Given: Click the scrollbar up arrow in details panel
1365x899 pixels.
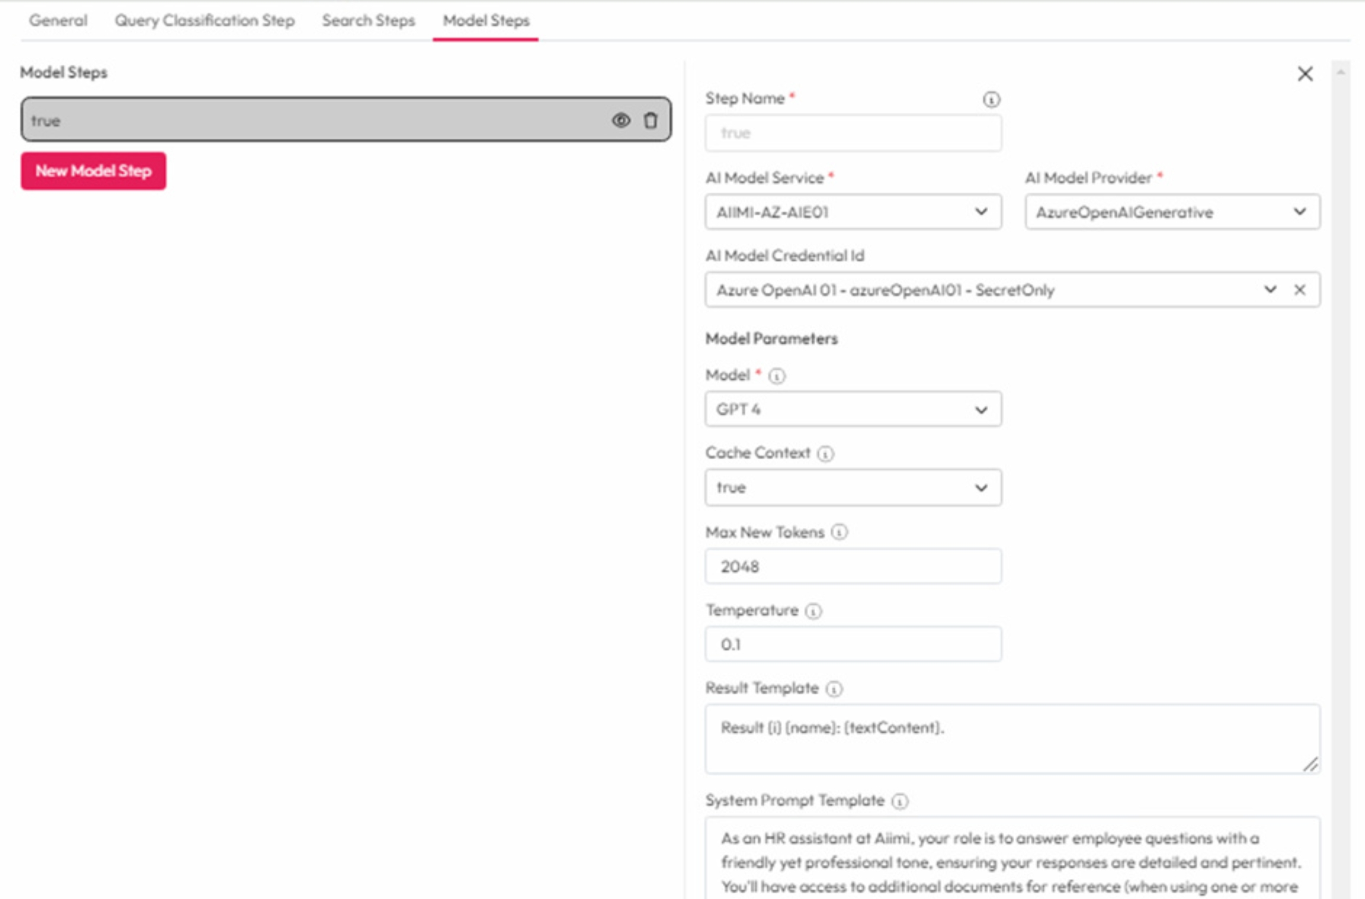Looking at the screenshot, I should click(1341, 72).
